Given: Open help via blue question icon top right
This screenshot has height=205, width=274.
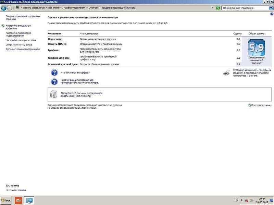Looking at the screenshot, I should pyautogui.click(x=272, y=14).
